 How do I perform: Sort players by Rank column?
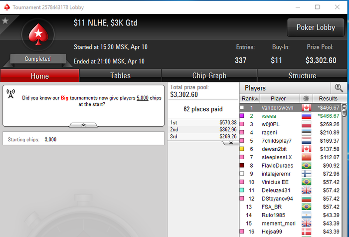tap(250, 98)
